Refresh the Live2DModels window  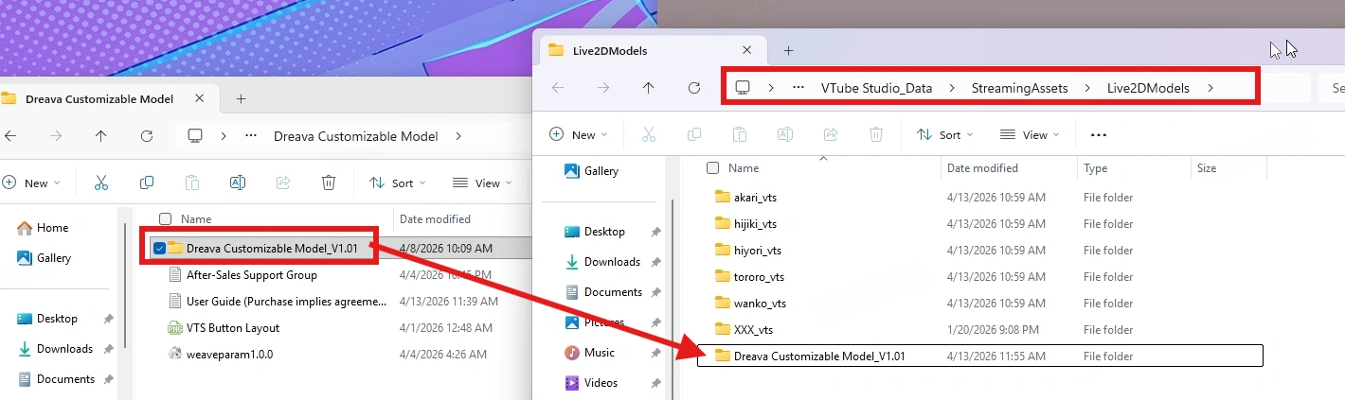click(x=694, y=88)
